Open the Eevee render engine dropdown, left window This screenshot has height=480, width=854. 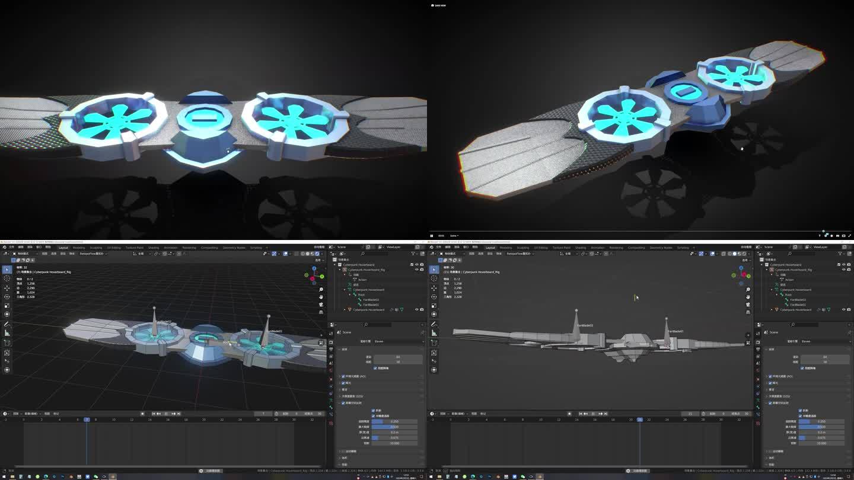[x=399, y=341]
